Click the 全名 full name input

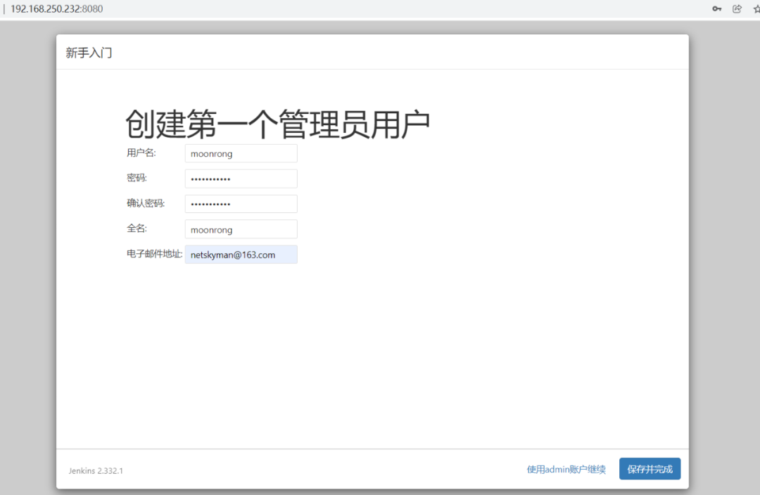click(241, 229)
